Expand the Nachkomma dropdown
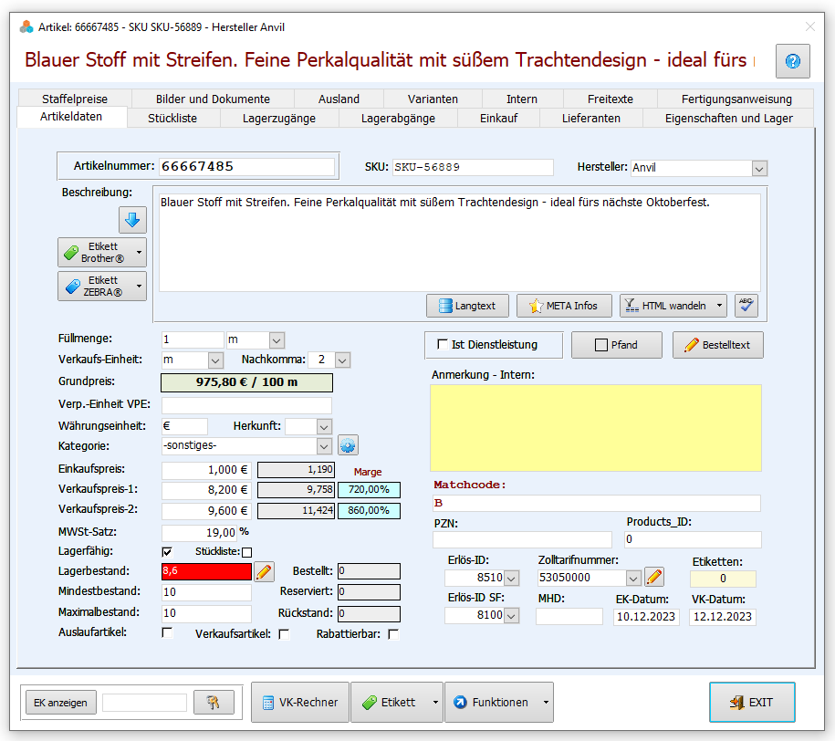835x741 pixels. tap(342, 360)
